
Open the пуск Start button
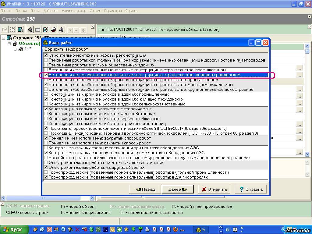[x=14, y=229]
